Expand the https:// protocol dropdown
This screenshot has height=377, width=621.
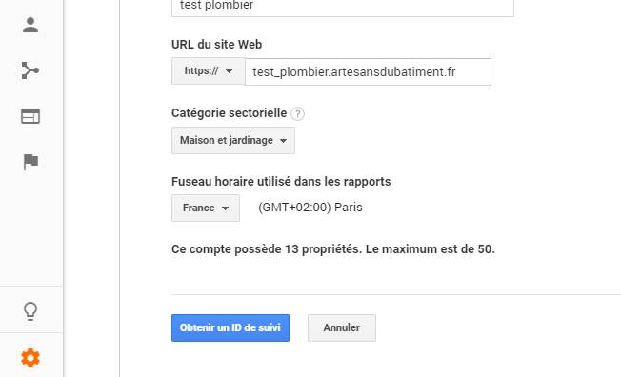[209, 71]
